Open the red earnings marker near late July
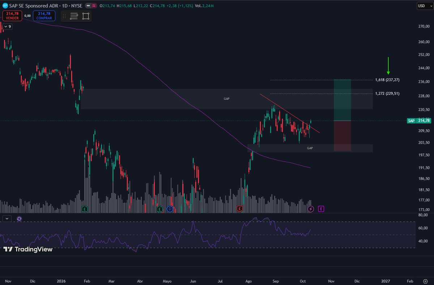 coord(239,209)
